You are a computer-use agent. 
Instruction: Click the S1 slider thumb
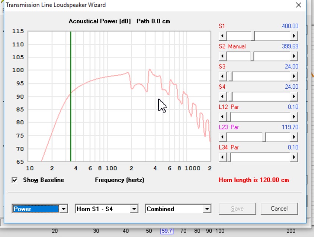253,36
